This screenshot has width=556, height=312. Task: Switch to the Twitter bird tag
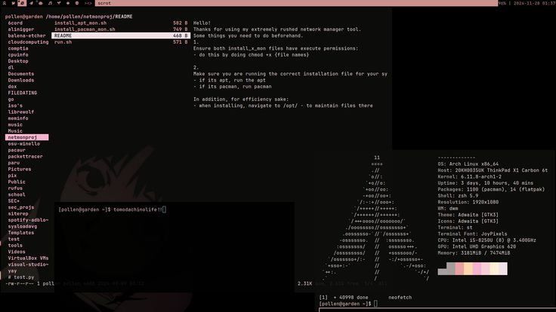pyautogui.click(x=14, y=3)
